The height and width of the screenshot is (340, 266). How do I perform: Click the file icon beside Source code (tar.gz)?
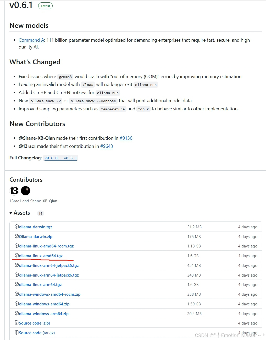(17, 333)
